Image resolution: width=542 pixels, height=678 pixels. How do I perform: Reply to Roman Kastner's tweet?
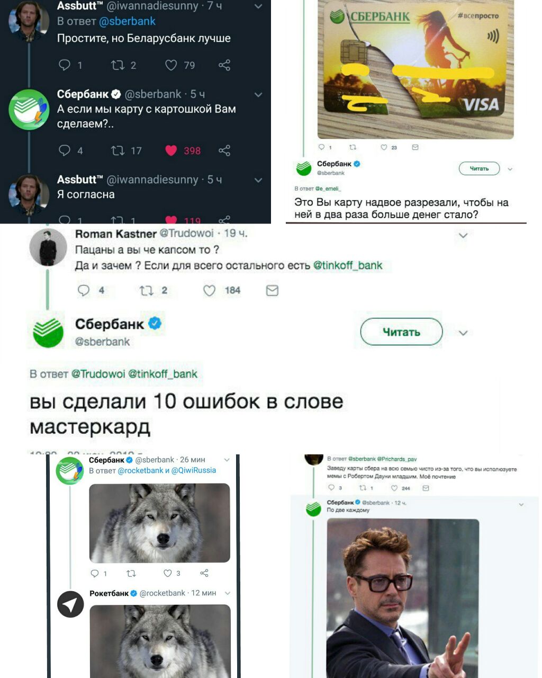(x=84, y=290)
